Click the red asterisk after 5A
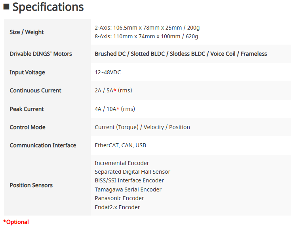Screen dimensions: 293x227 115,90
